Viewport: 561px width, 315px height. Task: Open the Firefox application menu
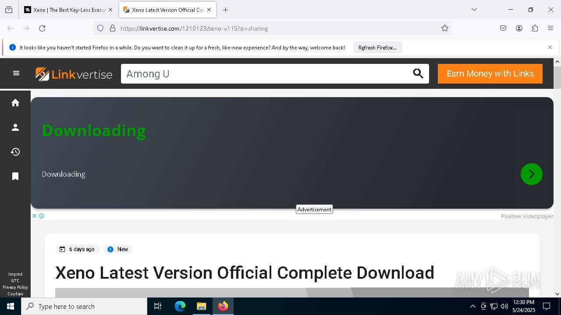[x=550, y=28]
